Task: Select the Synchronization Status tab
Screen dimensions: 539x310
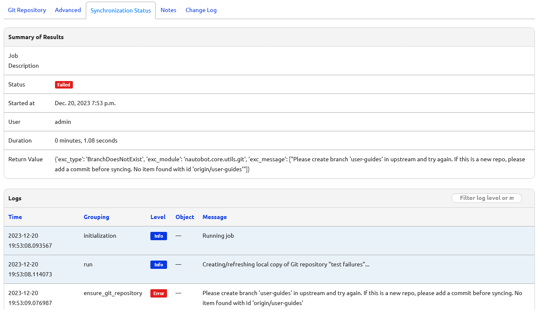Action: coord(121,10)
